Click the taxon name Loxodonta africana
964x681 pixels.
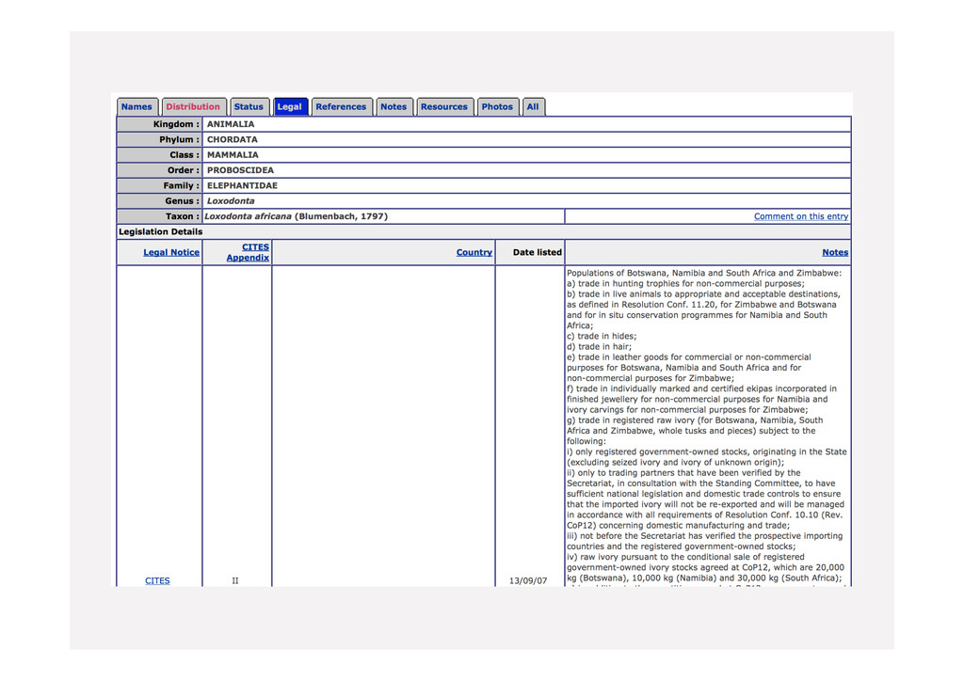point(248,216)
